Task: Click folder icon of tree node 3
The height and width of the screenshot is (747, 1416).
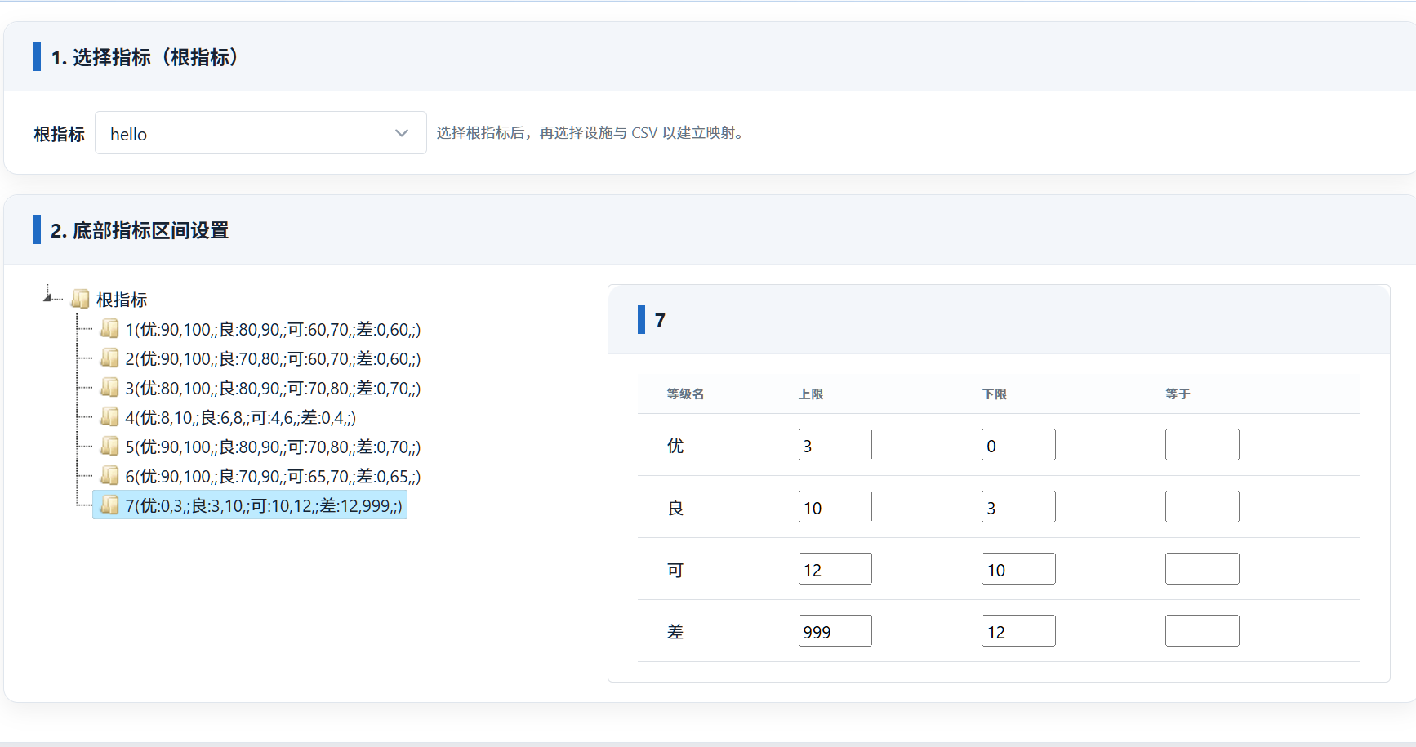Action: [109, 388]
